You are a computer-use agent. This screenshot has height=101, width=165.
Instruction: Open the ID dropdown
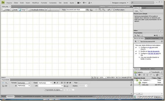point(24,86)
